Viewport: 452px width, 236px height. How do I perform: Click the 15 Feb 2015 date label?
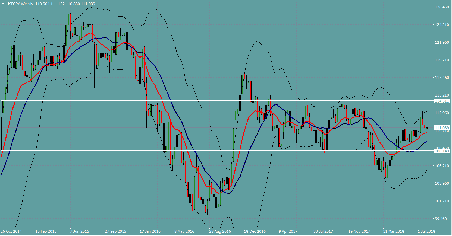pos(46,231)
